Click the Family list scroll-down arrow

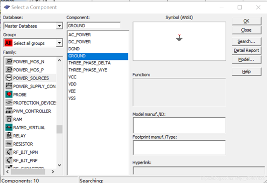click(59, 165)
